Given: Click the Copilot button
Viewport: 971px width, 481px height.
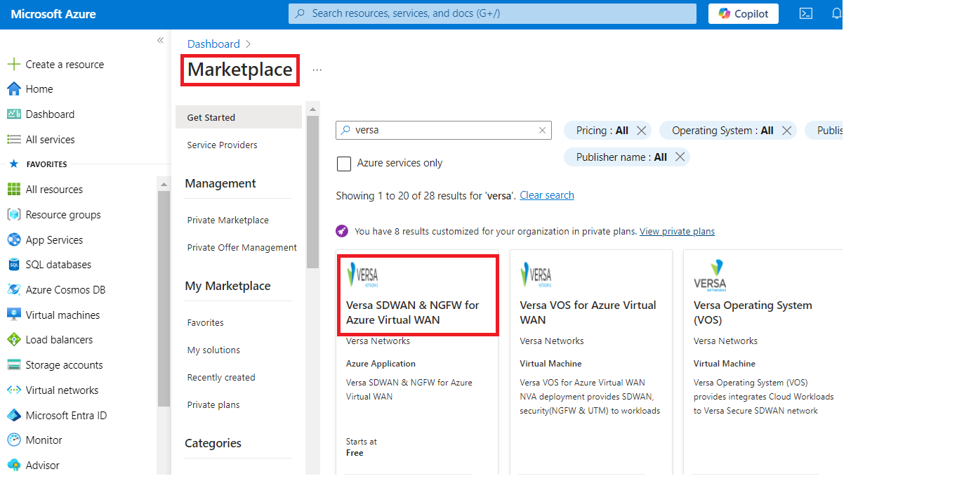Looking at the screenshot, I should point(744,13).
